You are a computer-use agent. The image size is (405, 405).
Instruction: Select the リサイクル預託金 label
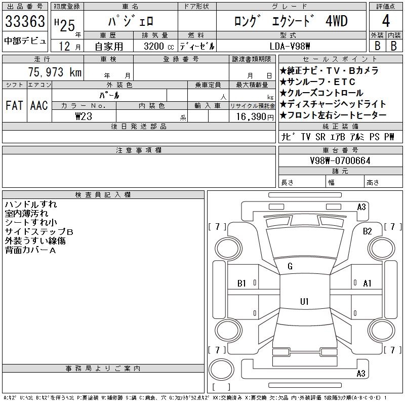pyautogui.click(x=252, y=106)
